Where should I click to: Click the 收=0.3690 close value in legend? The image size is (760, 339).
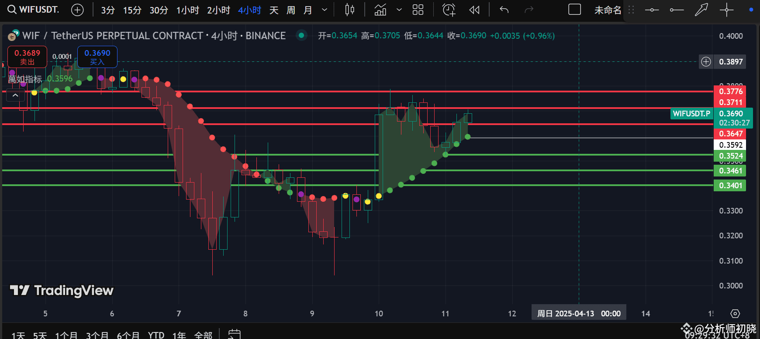coord(466,36)
